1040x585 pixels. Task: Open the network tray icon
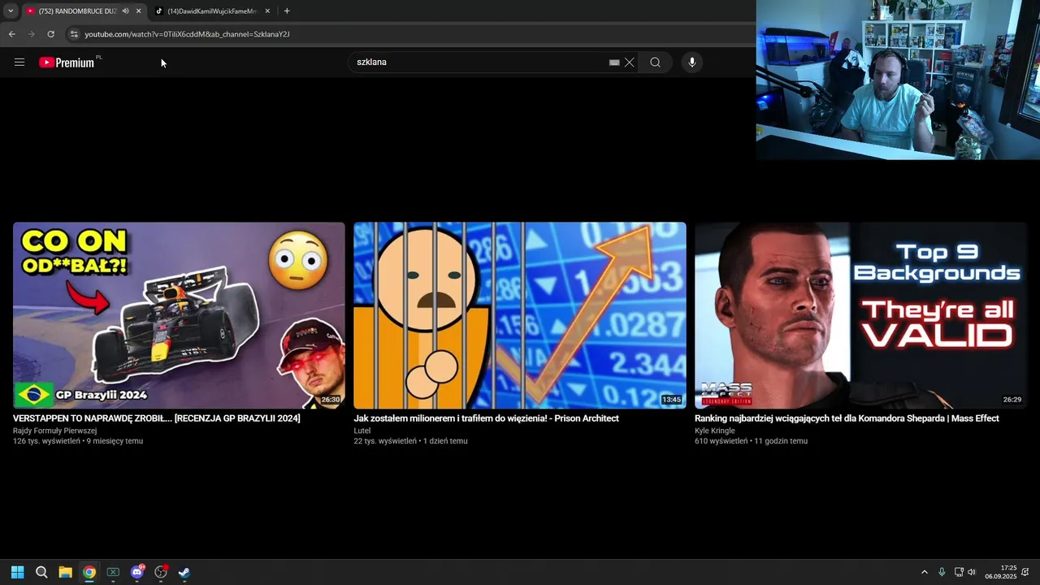pos(959,572)
